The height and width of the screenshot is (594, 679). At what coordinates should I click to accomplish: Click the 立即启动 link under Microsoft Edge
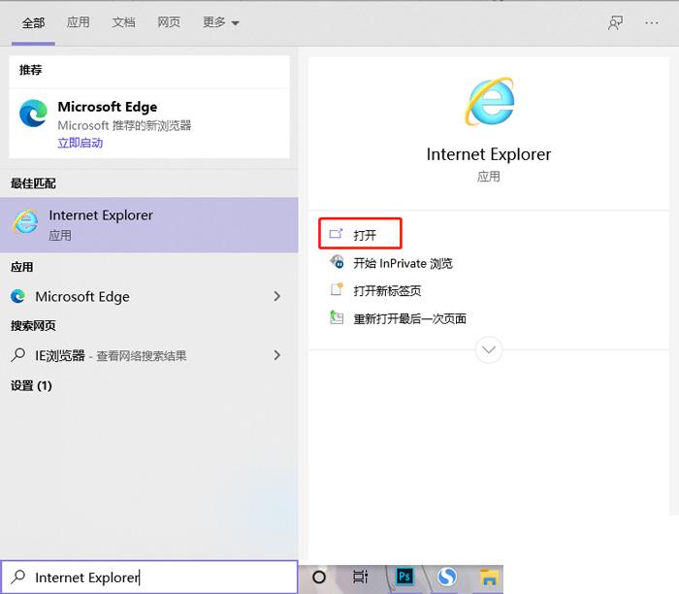tap(81, 143)
